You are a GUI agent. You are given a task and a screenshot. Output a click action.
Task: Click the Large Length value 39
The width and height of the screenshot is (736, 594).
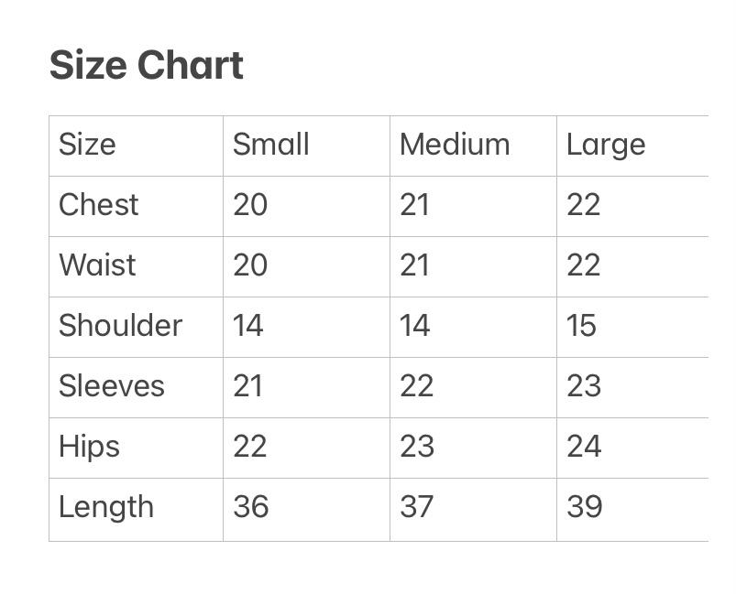coord(584,507)
